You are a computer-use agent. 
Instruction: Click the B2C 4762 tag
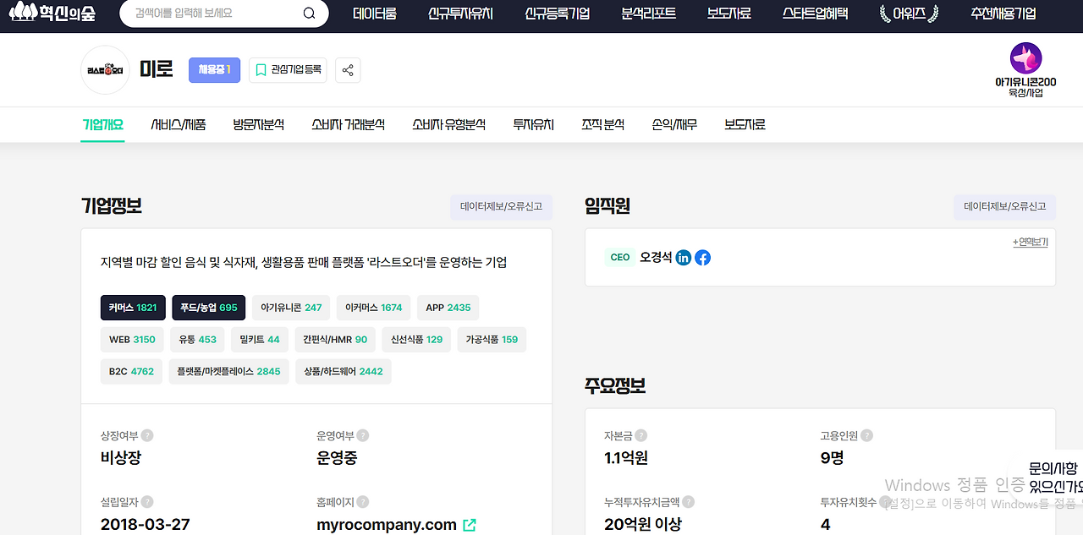pos(131,371)
